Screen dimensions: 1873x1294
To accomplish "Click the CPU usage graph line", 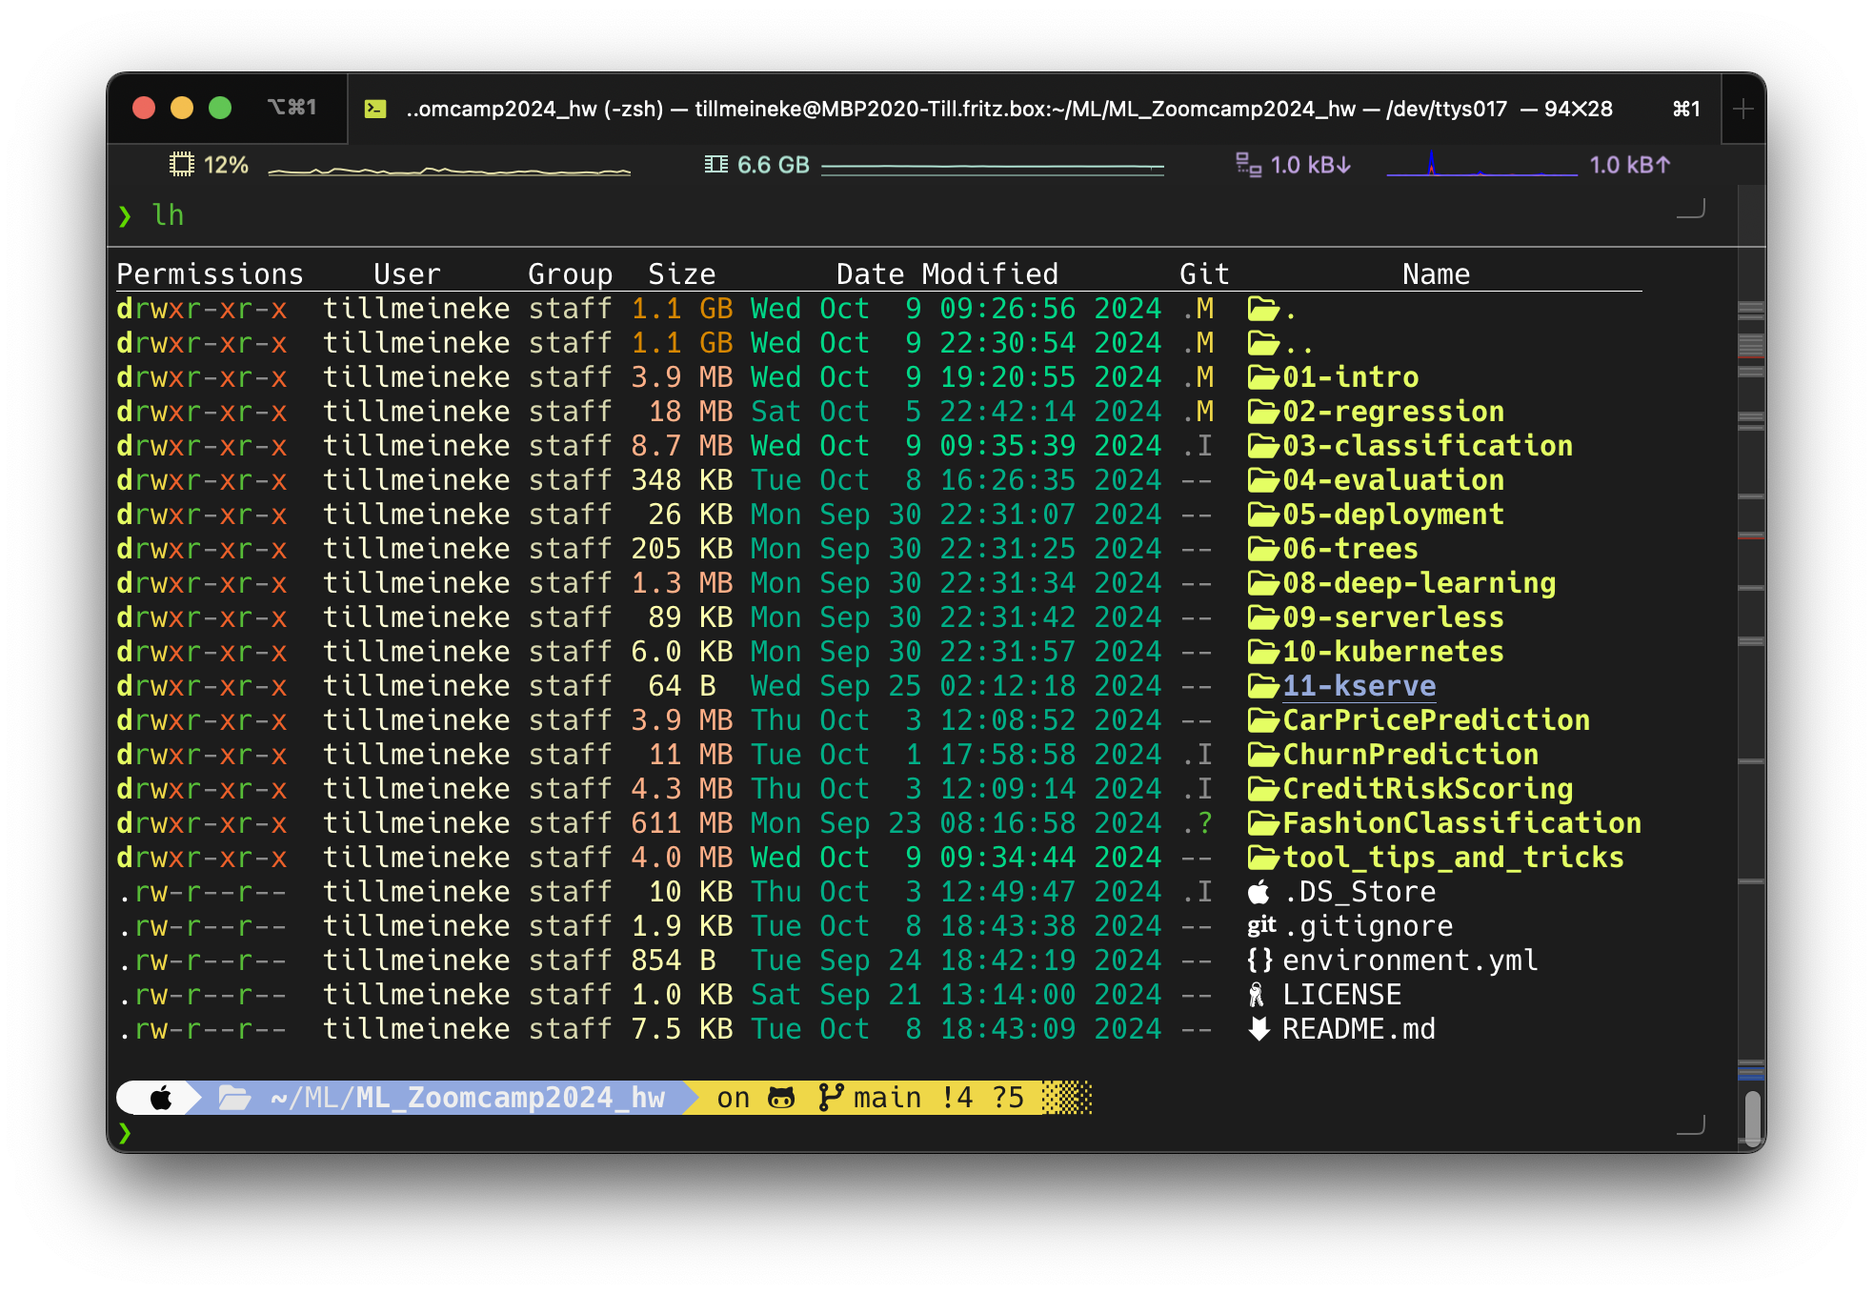I will [x=450, y=171].
